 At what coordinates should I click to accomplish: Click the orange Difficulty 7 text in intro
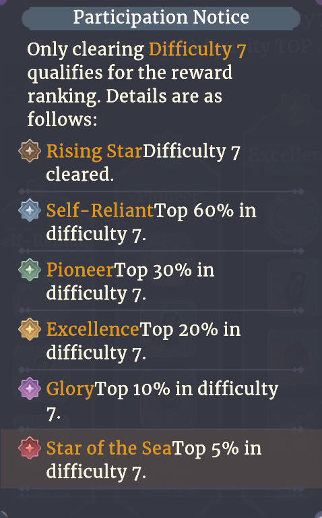(197, 50)
